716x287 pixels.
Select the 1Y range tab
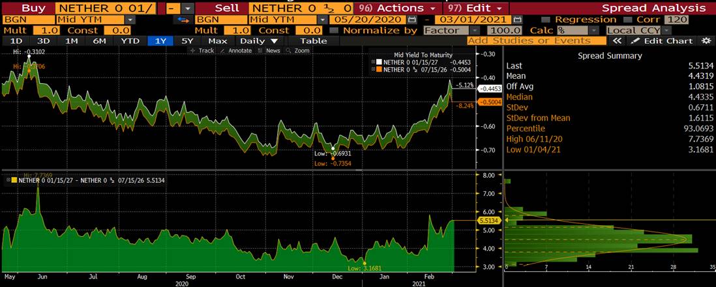[x=160, y=40]
